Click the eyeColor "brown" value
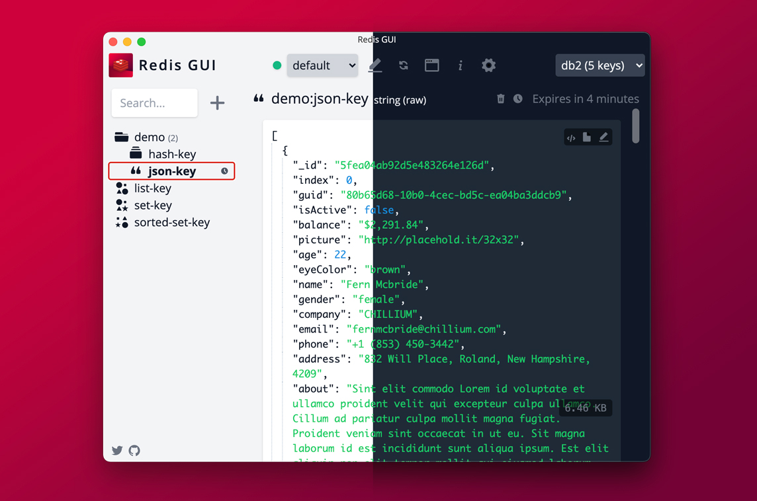Screen dimensions: 757x501 (384, 270)
